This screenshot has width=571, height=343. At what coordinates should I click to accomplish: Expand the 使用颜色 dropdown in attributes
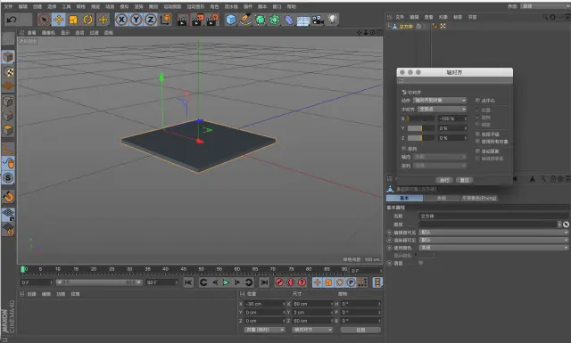(x=493, y=248)
